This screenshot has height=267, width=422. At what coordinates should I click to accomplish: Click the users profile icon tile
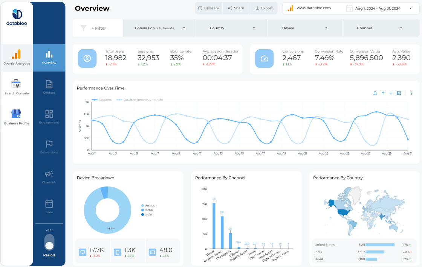point(87,59)
